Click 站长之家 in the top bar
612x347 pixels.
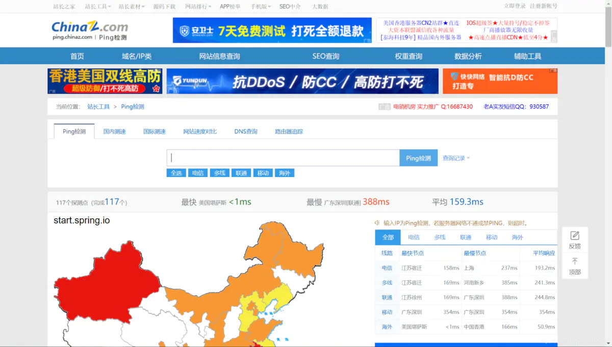[64, 7]
